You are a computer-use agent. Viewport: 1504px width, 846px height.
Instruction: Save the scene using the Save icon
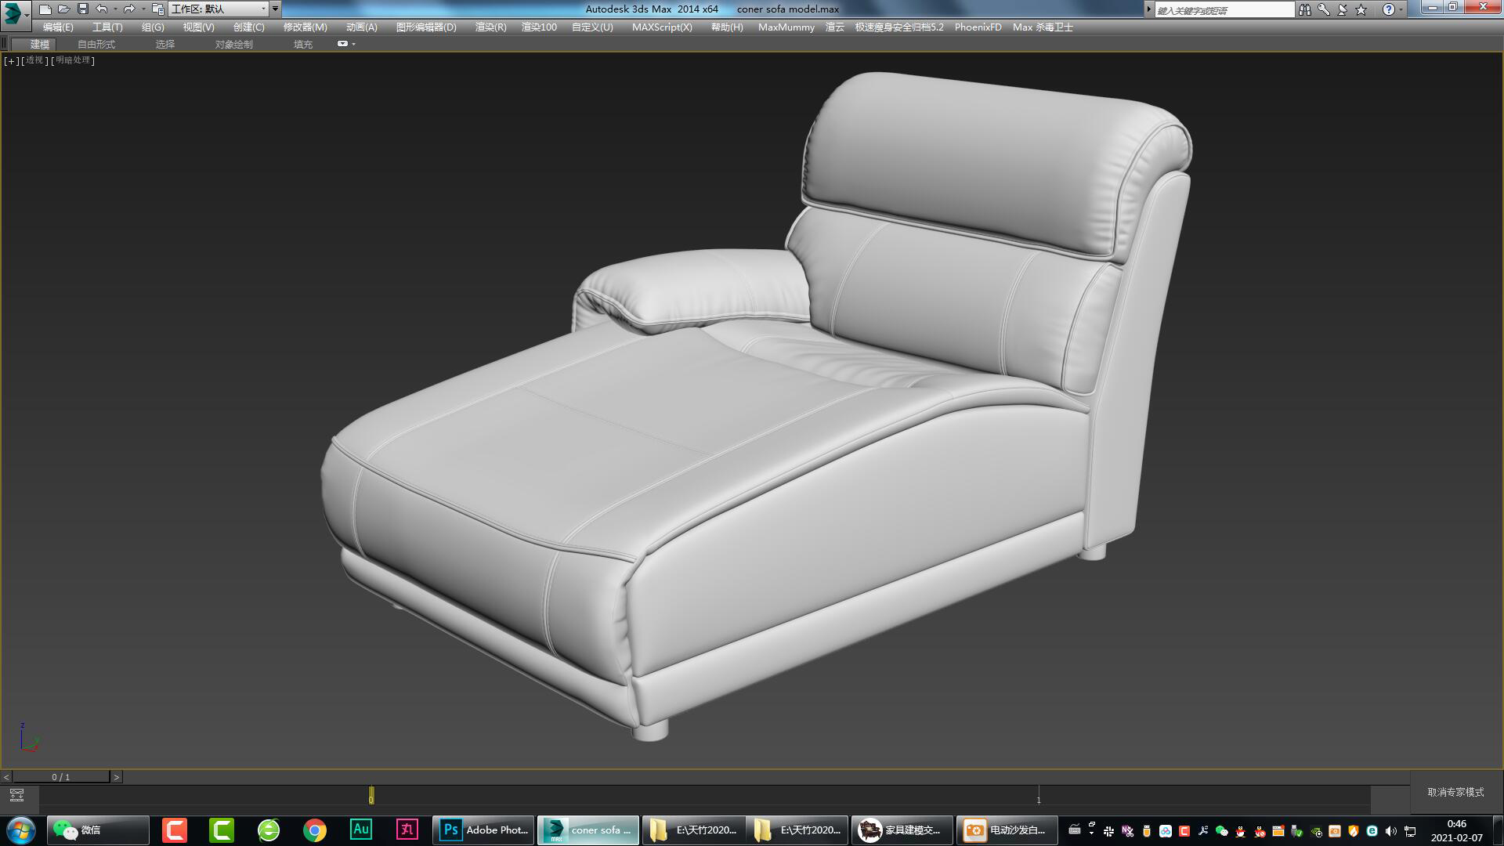[x=82, y=9]
